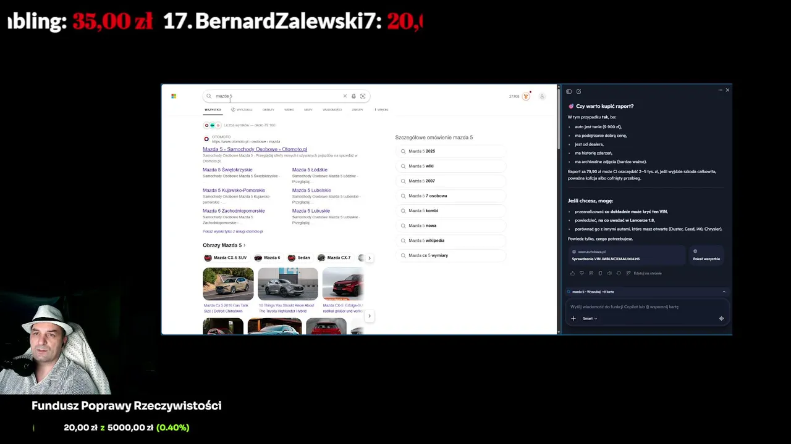Search suggestion Mazda 5 2007
This screenshot has height=444, width=791.
(450, 181)
